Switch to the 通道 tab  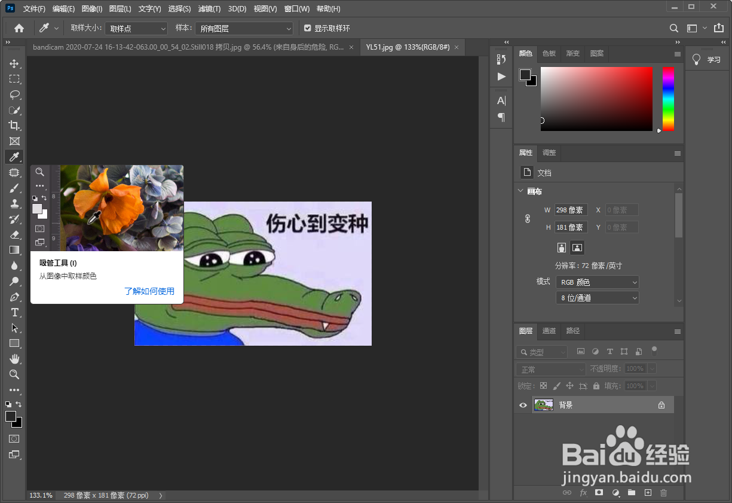pyautogui.click(x=549, y=331)
